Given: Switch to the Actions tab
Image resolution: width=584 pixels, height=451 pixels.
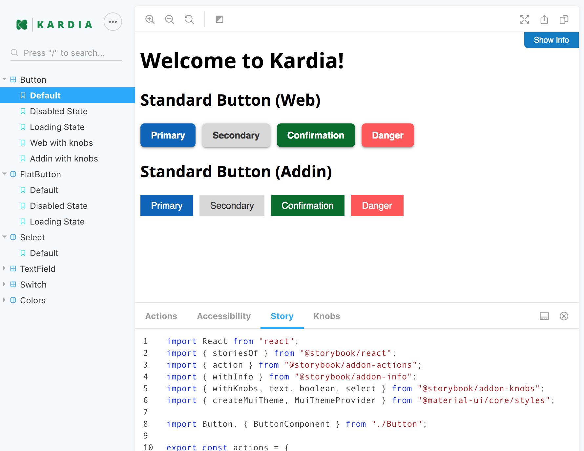Looking at the screenshot, I should click(x=161, y=316).
